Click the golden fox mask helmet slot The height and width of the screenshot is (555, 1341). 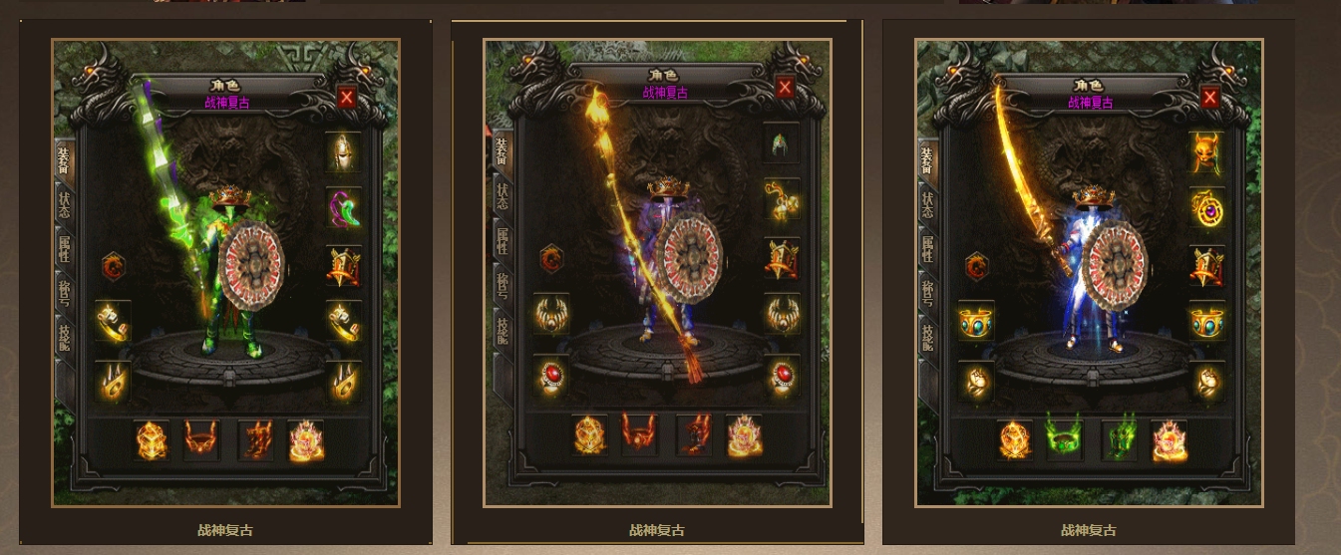[x=1207, y=151]
